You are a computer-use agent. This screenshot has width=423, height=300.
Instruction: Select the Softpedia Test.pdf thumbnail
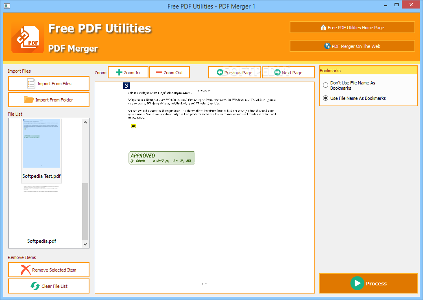[41, 143]
